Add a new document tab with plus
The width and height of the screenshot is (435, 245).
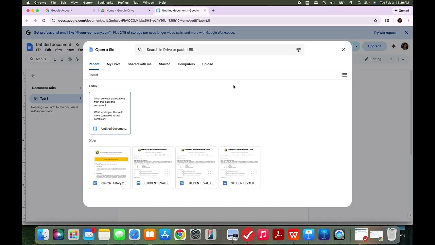click(81, 88)
